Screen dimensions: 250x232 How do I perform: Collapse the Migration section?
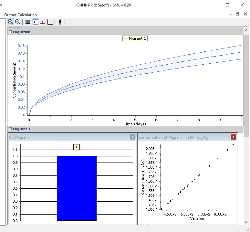(10, 32)
